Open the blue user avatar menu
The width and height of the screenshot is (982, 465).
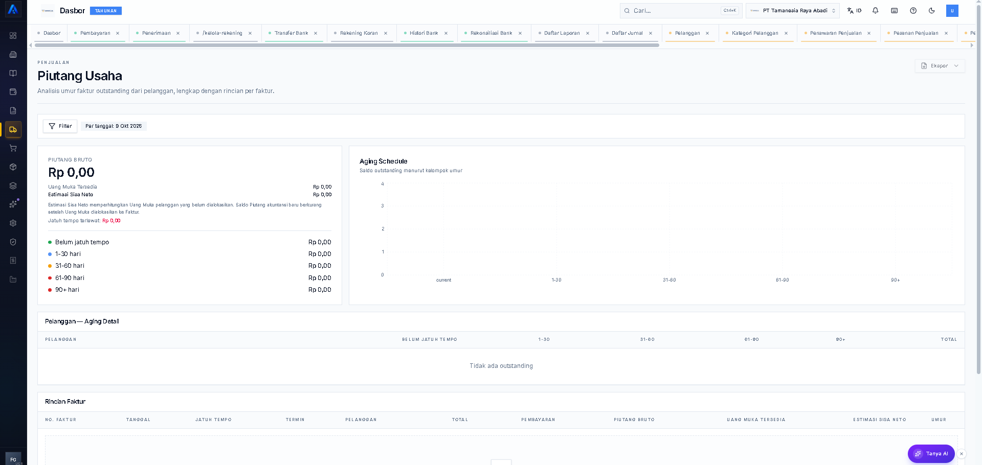[x=952, y=11]
